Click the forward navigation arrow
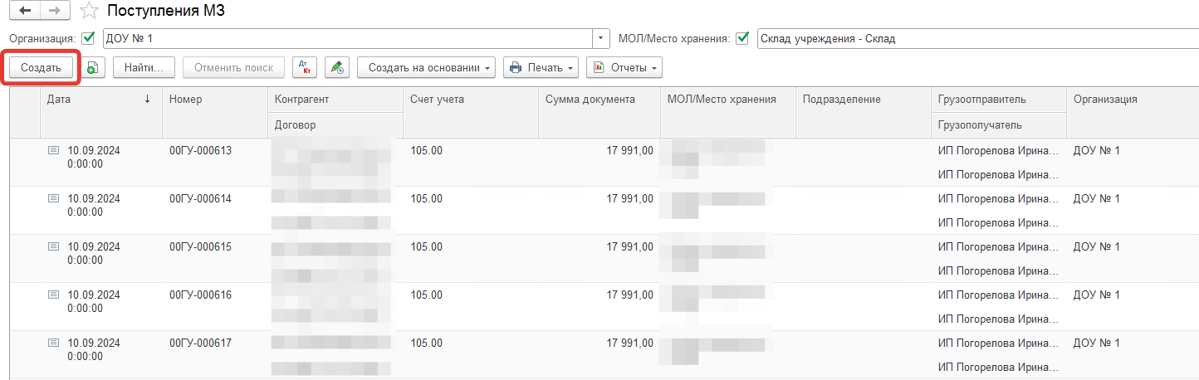 coord(54,11)
